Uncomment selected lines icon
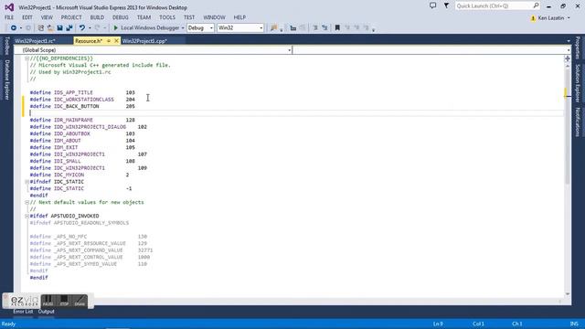 click(324, 28)
